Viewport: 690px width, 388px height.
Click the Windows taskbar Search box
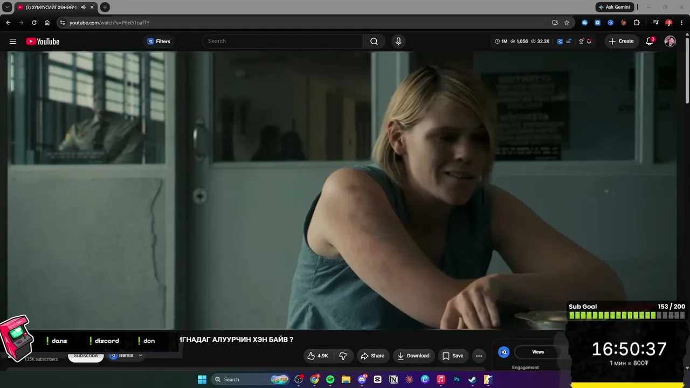point(250,379)
